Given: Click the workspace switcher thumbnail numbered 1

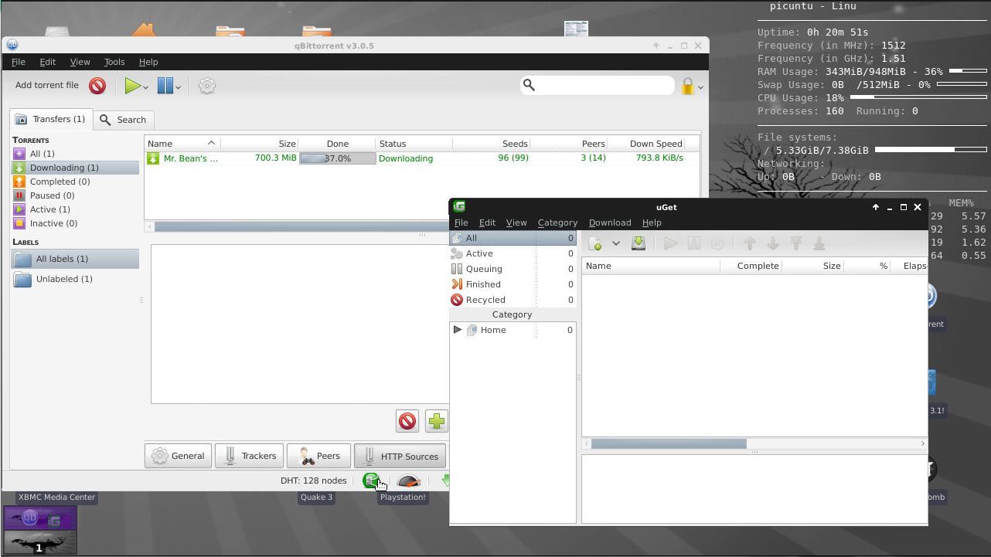Looking at the screenshot, I should click(x=40, y=530).
